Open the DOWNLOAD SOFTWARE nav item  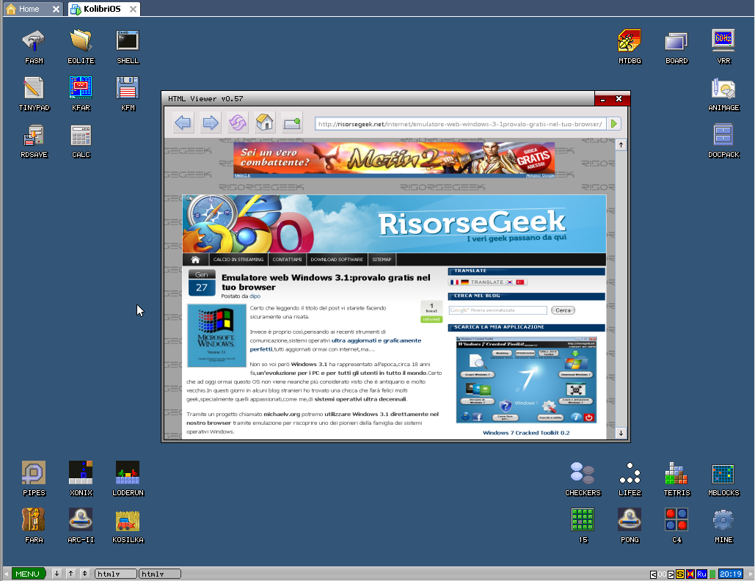tap(337, 260)
